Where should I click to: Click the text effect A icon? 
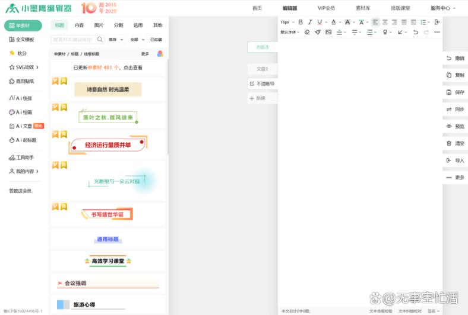tap(361, 22)
